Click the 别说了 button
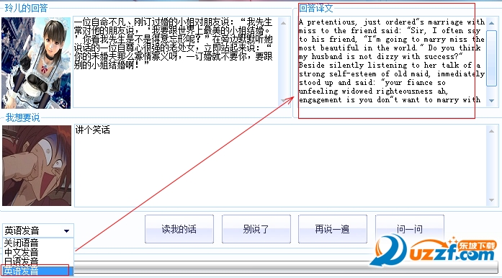 (256, 229)
